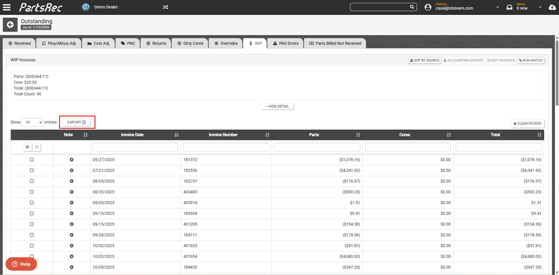The width and height of the screenshot is (559, 275).
Task: Click the search magnifier icon
Action: [412, 7]
